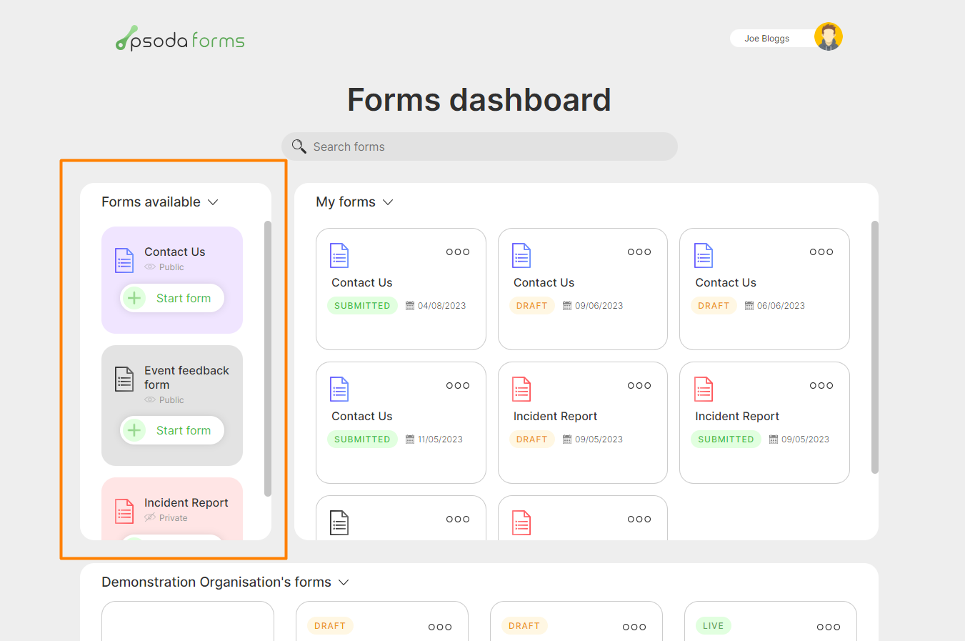The image size is (965, 641).
Task: Open options menu on Contact Us 11/05/2023 card
Action: [458, 385]
